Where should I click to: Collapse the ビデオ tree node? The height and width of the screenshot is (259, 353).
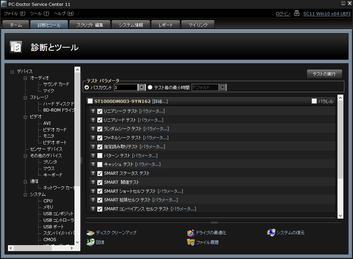click(26, 117)
